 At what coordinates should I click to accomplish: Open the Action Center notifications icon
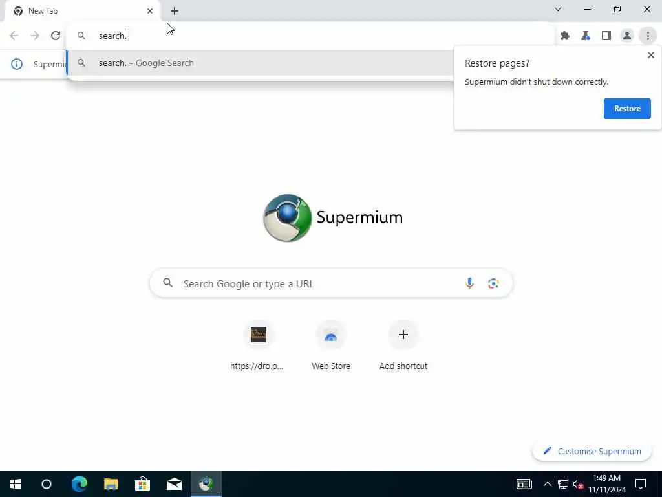pos(641,484)
